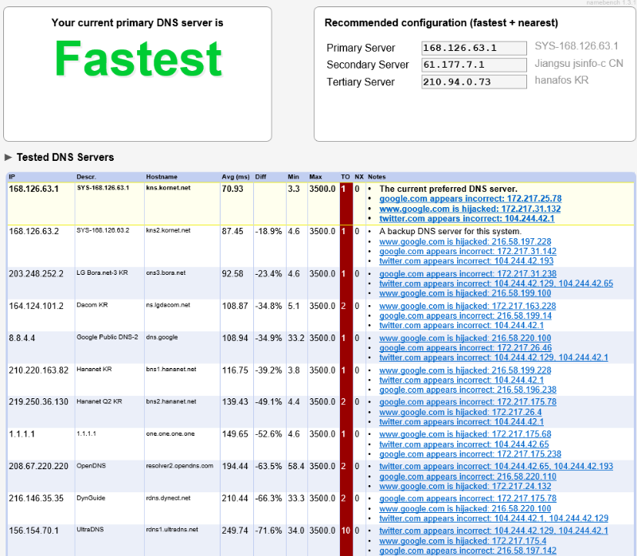Screen dimensions: 637x556
Task: Open link www.google.com is hijacked: 172.217.31.132
Action: click(470, 209)
